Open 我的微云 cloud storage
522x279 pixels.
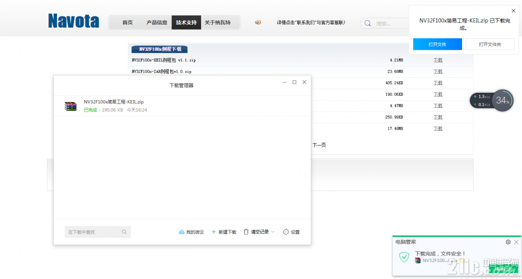click(x=191, y=232)
